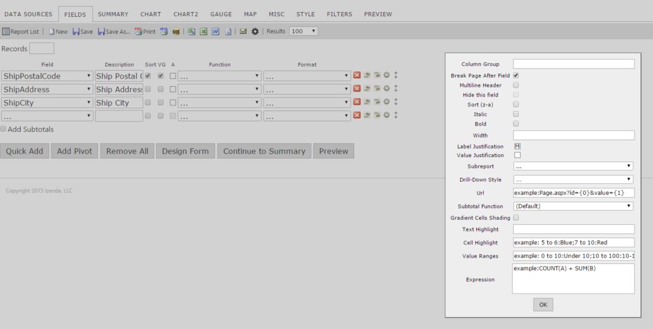Click the Save toolbar button
The width and height of the screenshot is (653, 329).
click(82, 32)
